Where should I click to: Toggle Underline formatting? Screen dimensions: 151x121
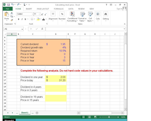coord(25,19)
